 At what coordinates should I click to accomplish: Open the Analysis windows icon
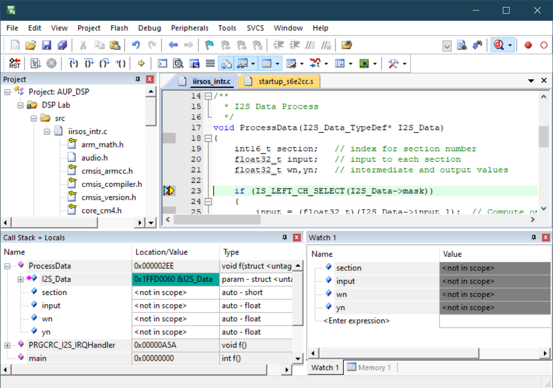click(315, 64)
